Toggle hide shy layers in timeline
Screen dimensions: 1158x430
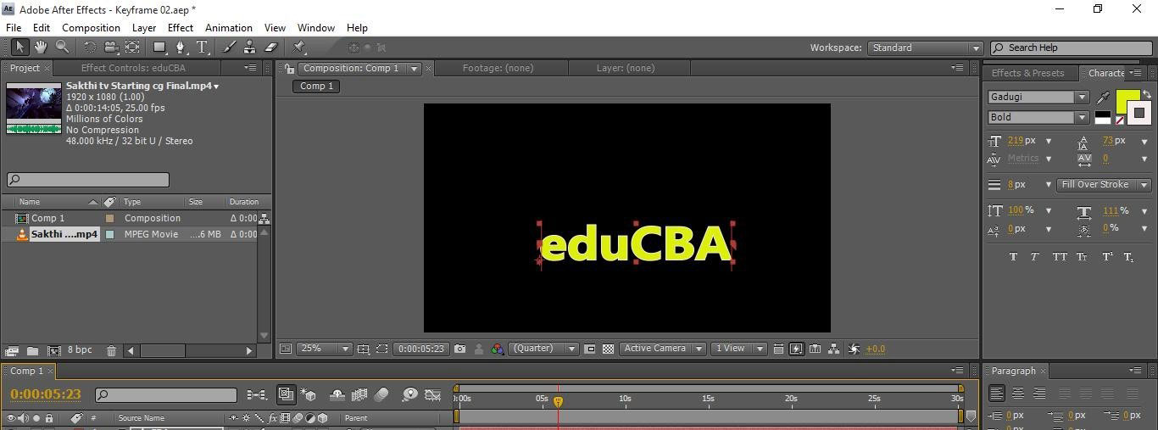click(337, 394)
